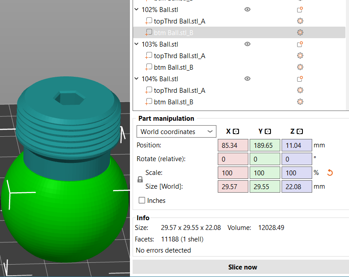Click the Size Y field 29.55
Viewport: 349px width, 277px height.
[265, 186]
